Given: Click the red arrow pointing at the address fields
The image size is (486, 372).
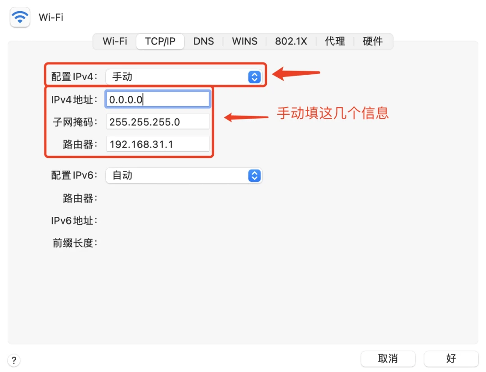Looking at the screenshot, I should pyautogui.click(x=246, y=118).
